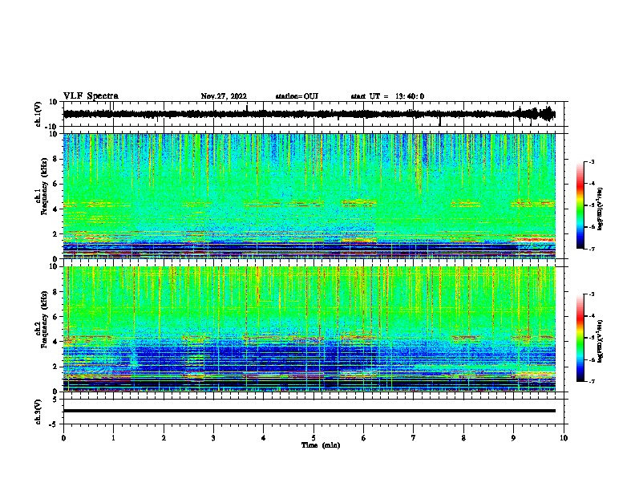Click the Nov.27, 2022 date label
The height and width of the screenshot is (491, 635).
224,96
